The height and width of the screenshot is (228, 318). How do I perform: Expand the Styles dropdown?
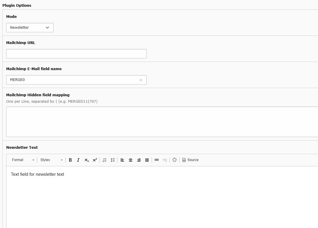point(51,160)
